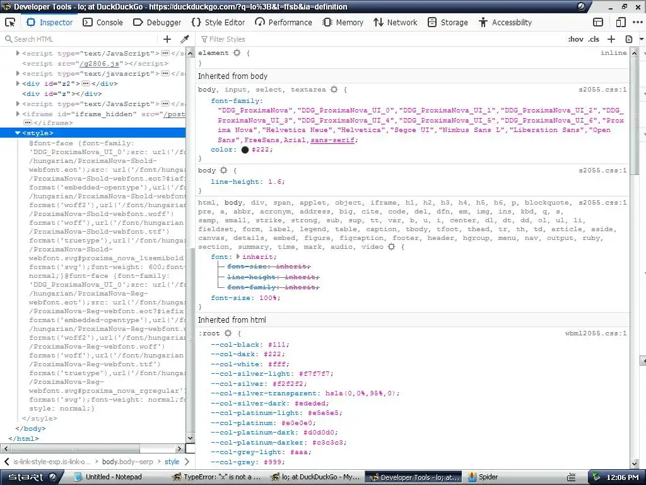Add a new CSS rule
The width and height of the screenshot is (646, 485).
611,39
